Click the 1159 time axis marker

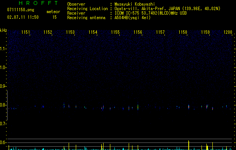(x=205, y=32)
